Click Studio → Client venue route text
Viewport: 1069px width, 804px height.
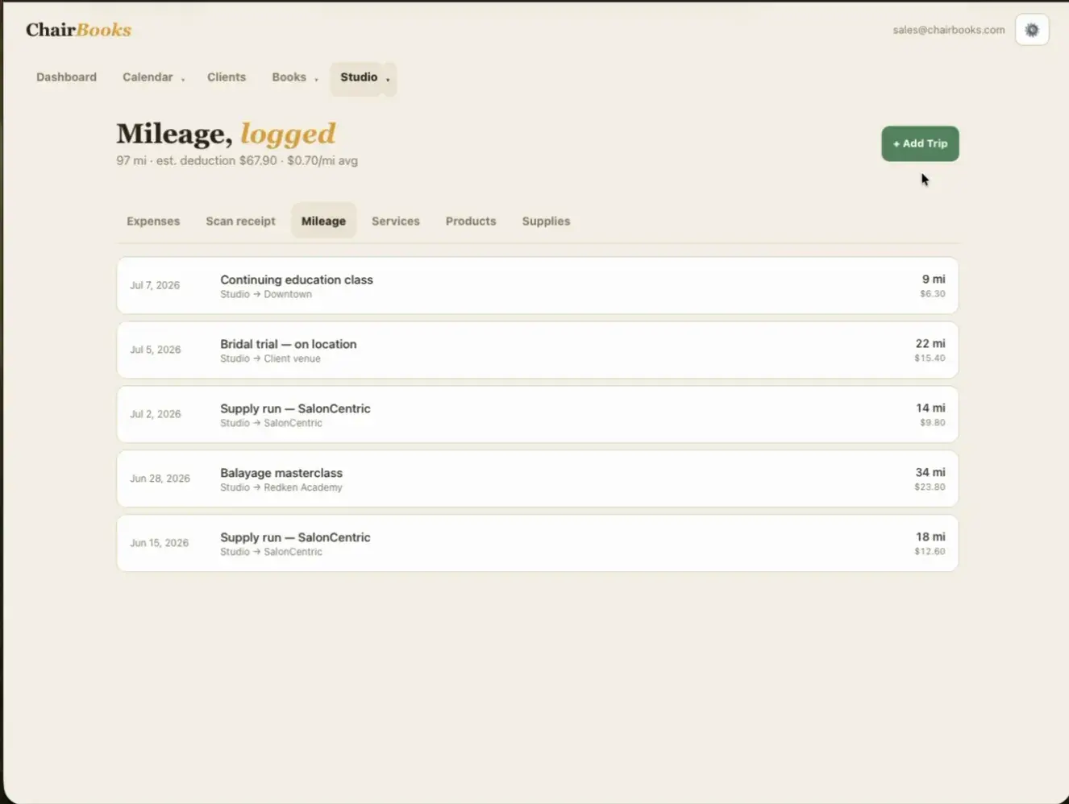[x=270, y=358]
